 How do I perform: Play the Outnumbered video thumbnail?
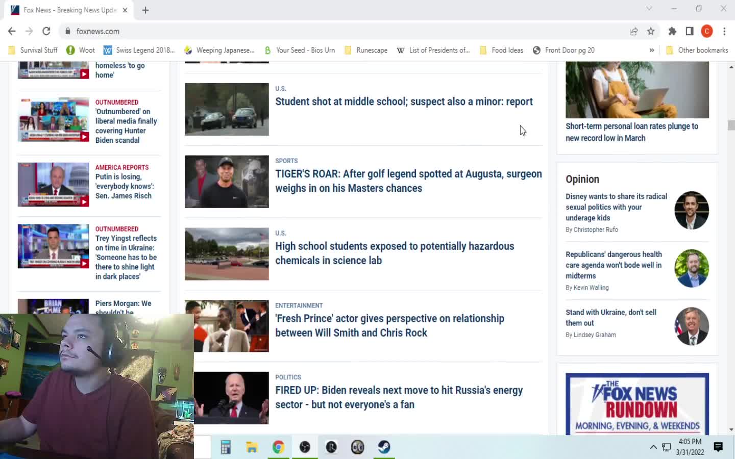tap(53, 119)
